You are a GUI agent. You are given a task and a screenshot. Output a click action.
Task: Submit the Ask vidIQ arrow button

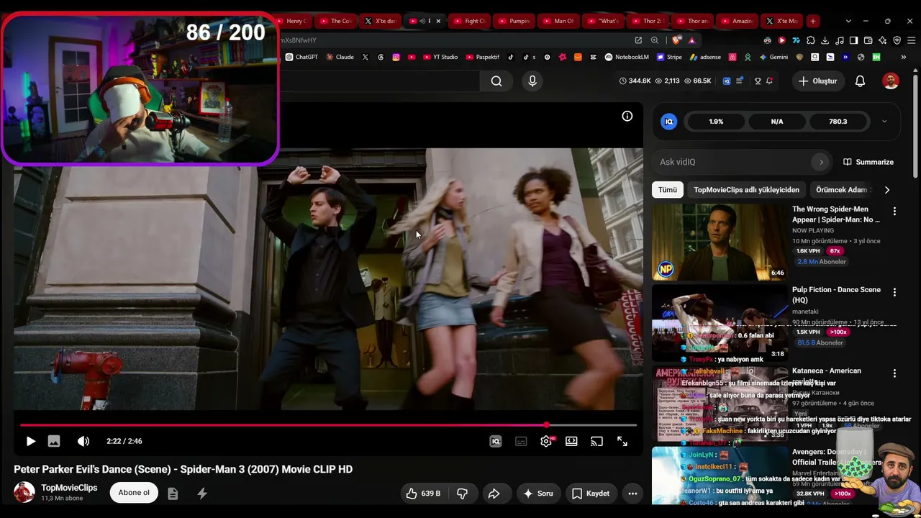point(821,162)
